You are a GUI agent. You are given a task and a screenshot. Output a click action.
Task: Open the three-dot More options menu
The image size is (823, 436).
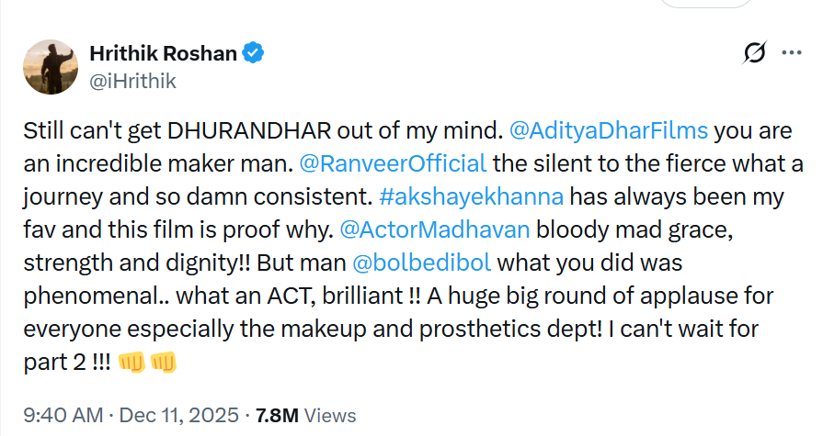pyautogui.click(x=791, y=54)
